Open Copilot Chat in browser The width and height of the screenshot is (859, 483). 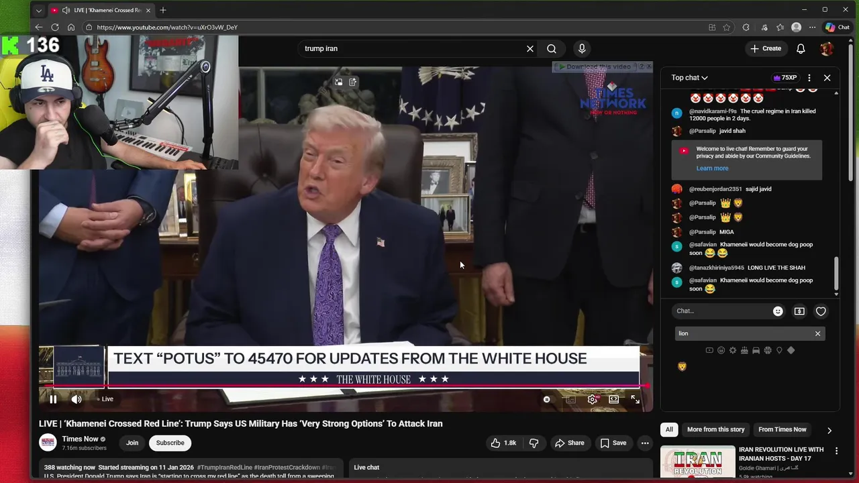[x=838, y=28]
